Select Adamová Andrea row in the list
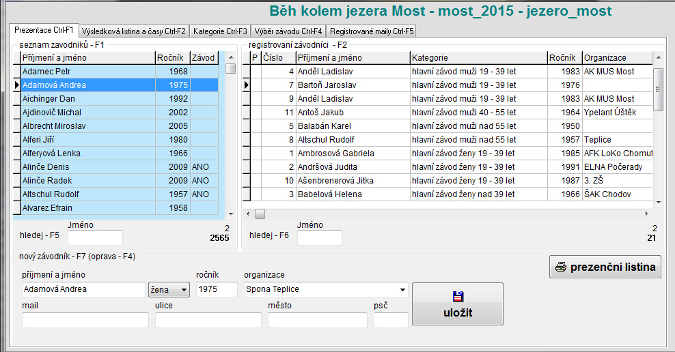675x352 pixels. click(x=120, y=85)
